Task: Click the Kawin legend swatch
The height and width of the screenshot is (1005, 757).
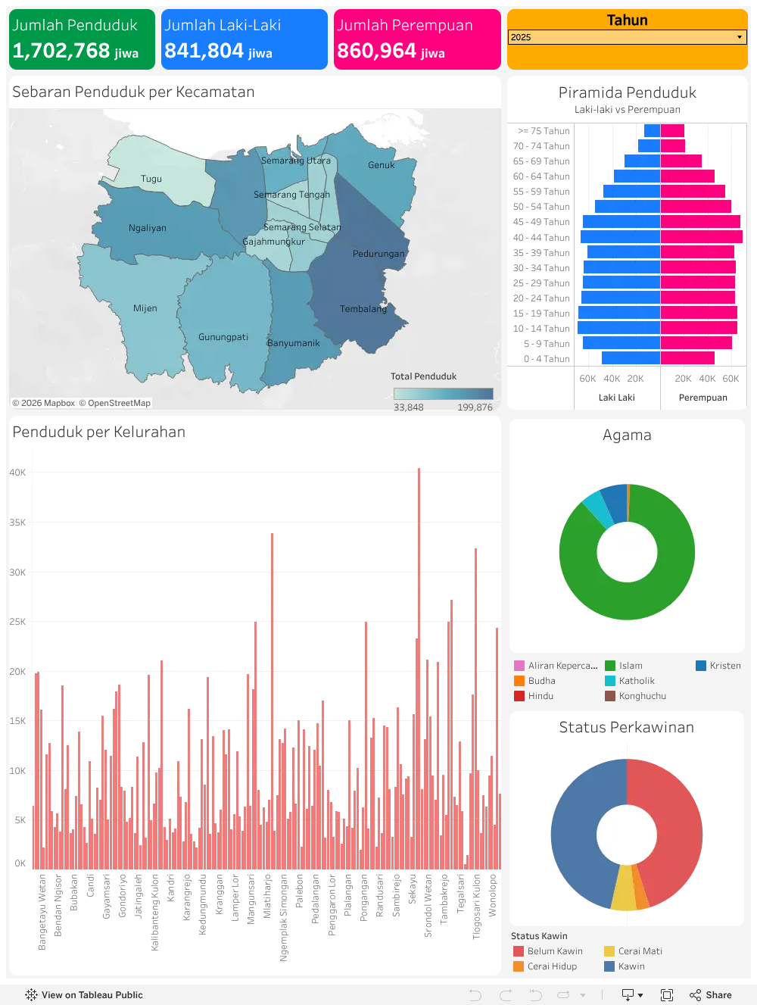Action: click(x=609, y=966)
